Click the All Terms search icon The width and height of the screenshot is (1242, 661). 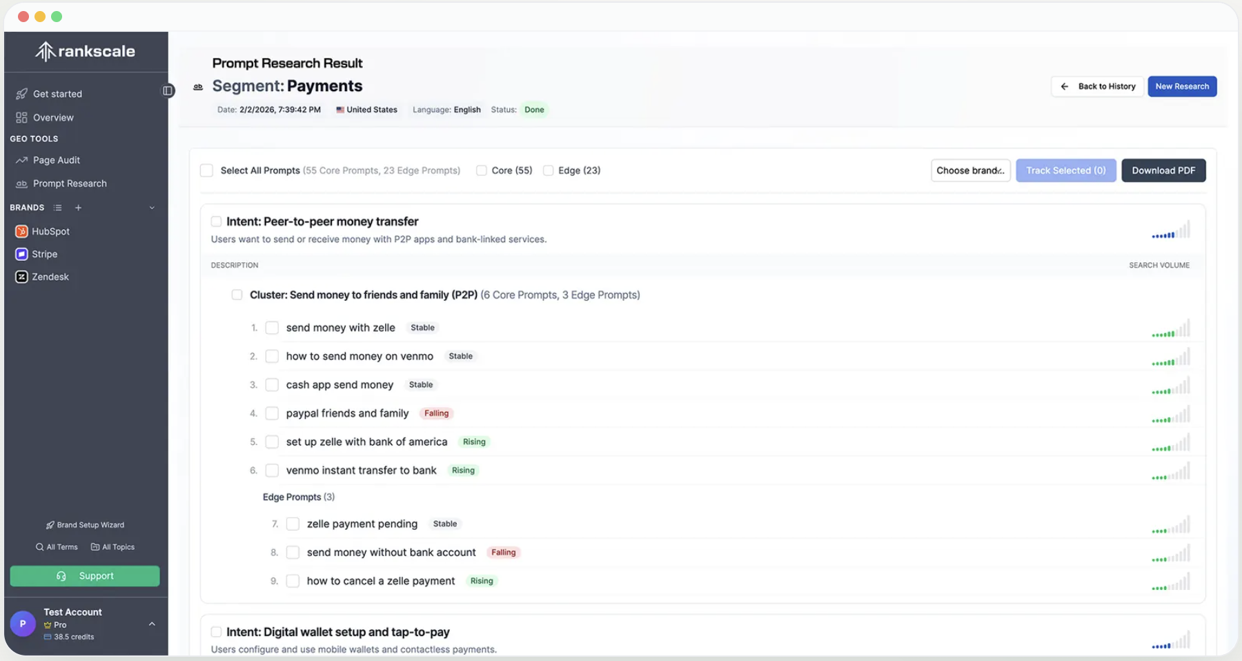point(39,547)
